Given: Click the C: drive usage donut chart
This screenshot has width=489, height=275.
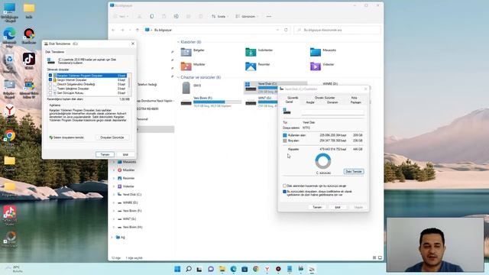Looking at the screenshot, I should (x=323, y=161).
